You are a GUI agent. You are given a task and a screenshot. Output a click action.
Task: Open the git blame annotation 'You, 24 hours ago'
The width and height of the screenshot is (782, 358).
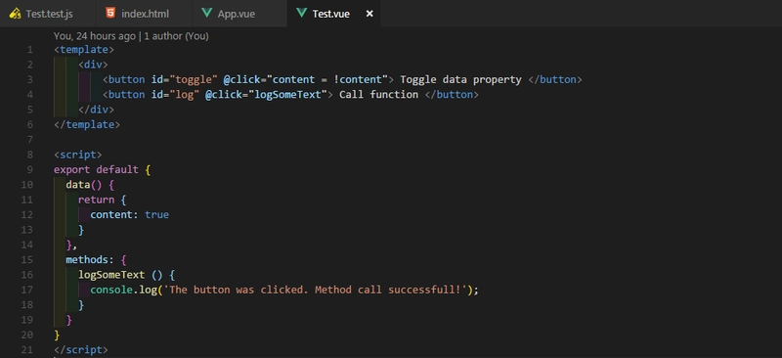pos(94,36)
